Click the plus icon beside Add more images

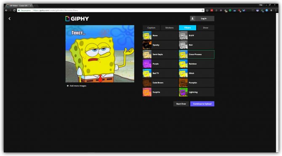pyautogui.click(x=68, y=86)
